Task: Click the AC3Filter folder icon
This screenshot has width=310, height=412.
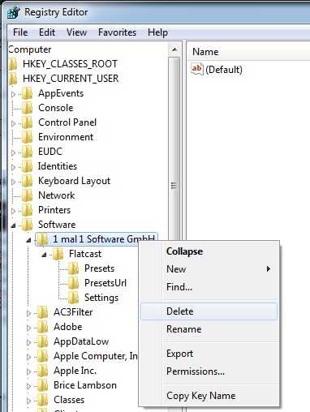Action: point(42,312)
